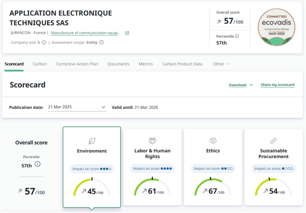Click the Publication date dropdown chevron
Screen dimensions: 306x213
click(104, 107)
